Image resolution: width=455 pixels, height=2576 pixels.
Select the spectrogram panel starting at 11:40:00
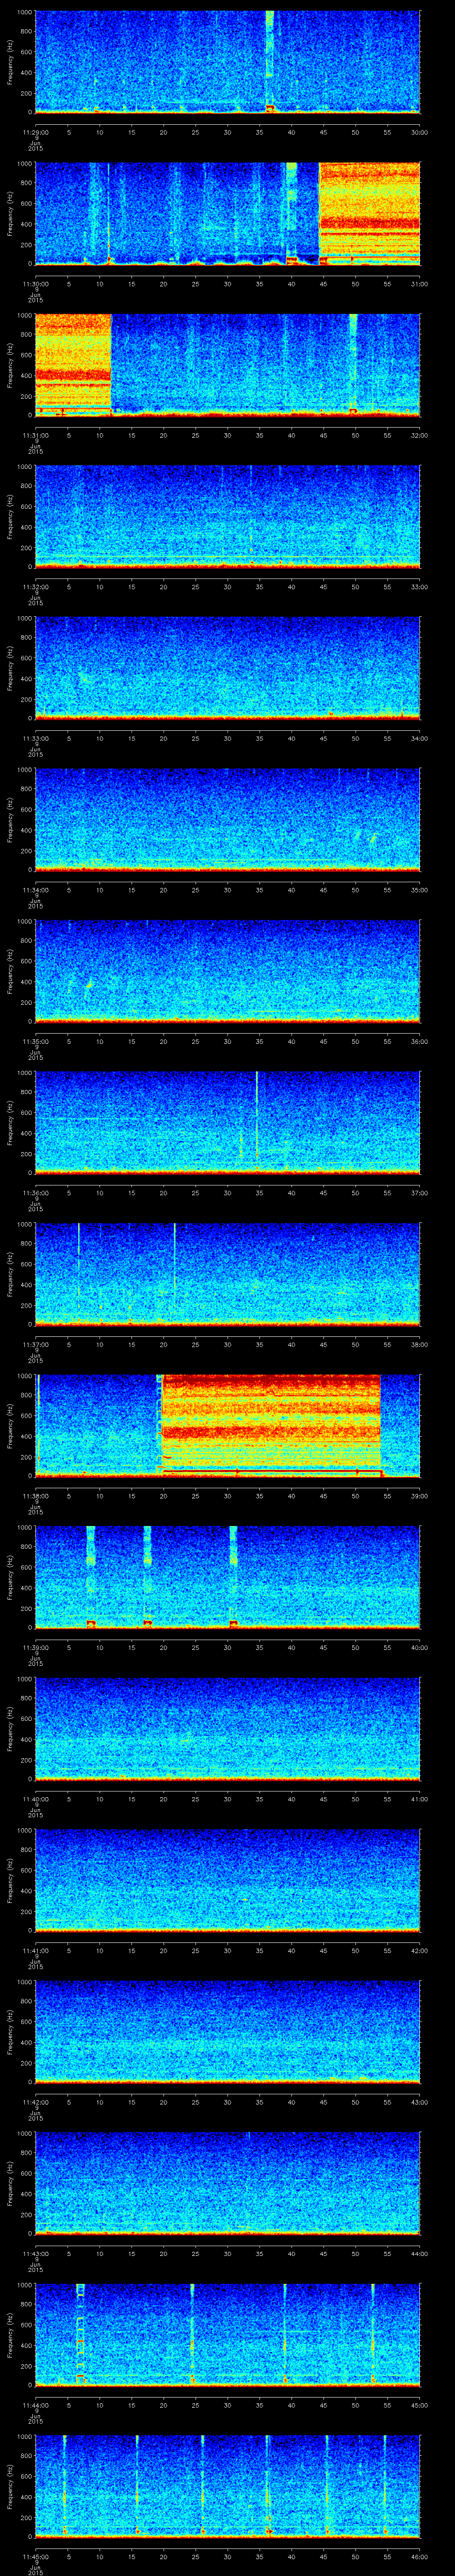pos(227,1729)
